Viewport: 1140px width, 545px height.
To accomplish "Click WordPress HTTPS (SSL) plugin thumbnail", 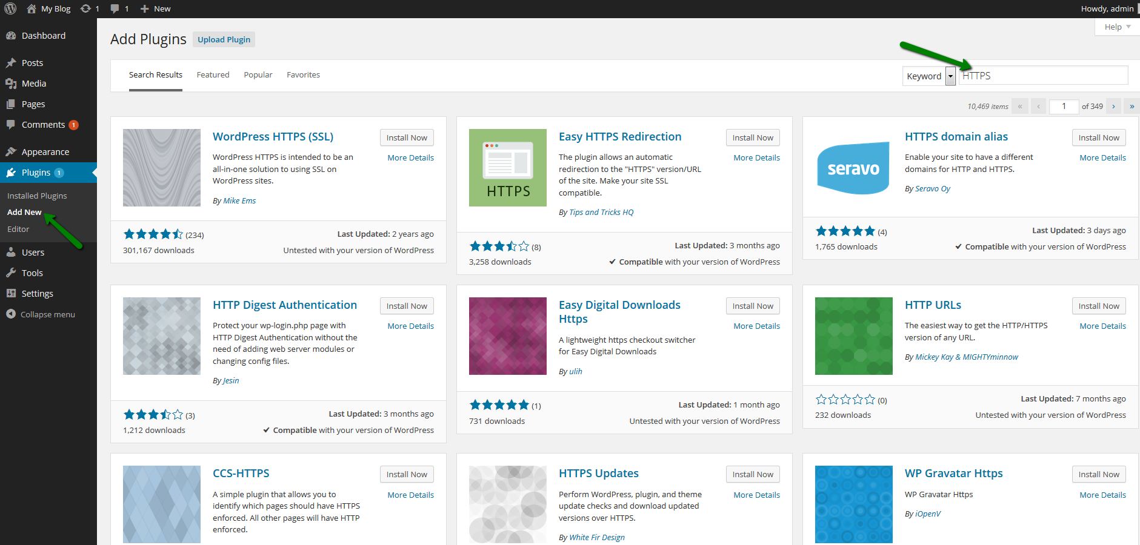I will 162,168.
